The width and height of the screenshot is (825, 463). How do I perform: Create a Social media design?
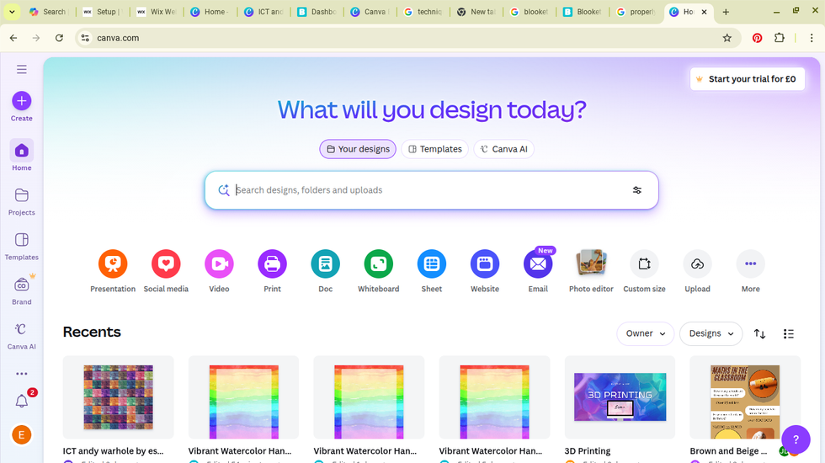click(166, 271)
